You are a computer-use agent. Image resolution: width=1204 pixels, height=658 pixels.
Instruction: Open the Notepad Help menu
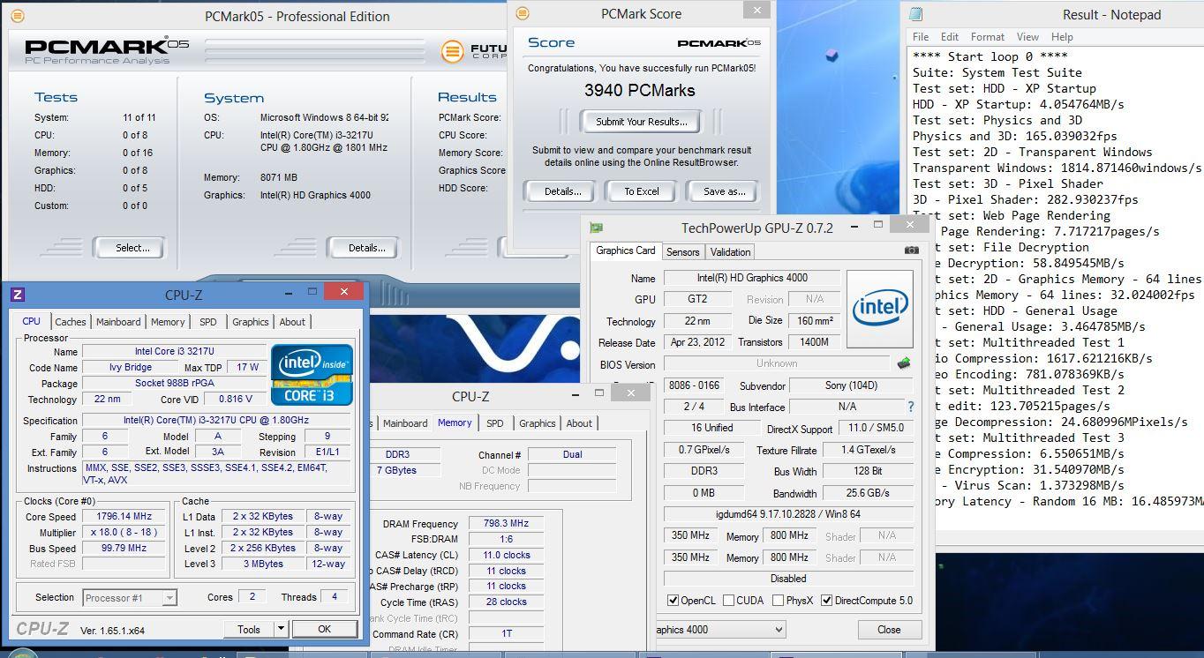(1062, 37)
